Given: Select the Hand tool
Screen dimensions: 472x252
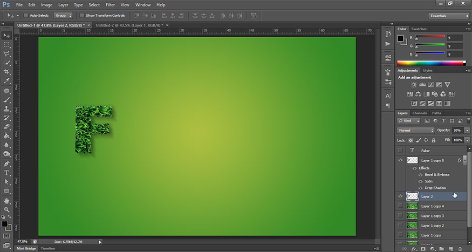Looking at the screenshot, I should pos(6,201).
